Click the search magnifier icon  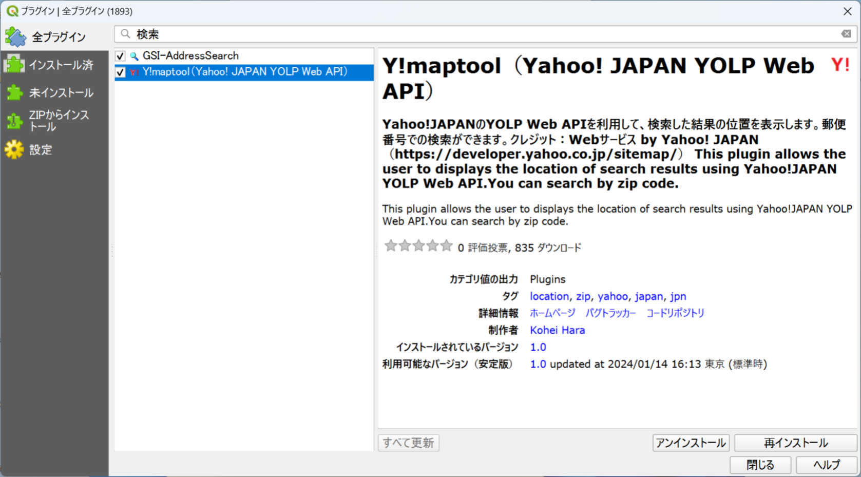coord(126,34)
